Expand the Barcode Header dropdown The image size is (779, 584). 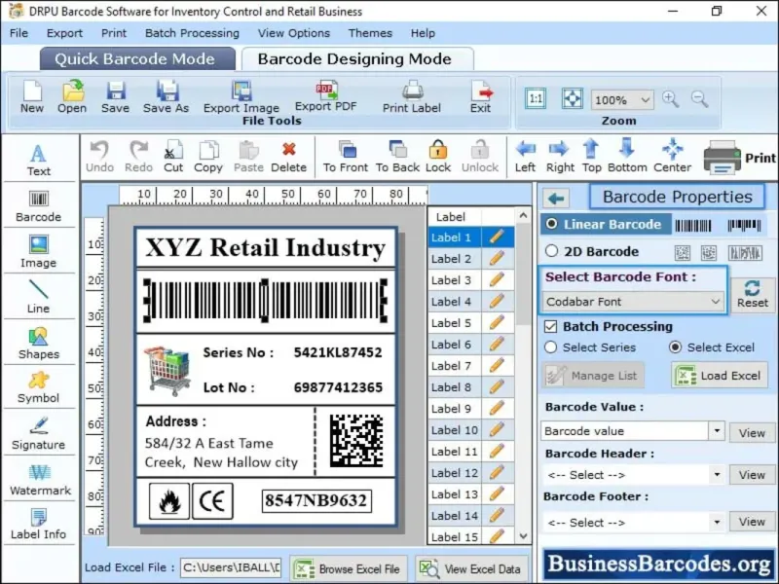[717, 475]
